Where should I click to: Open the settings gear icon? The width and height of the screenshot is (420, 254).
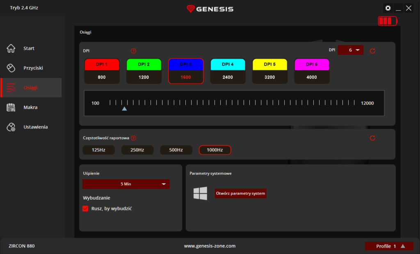pos(388,8)
